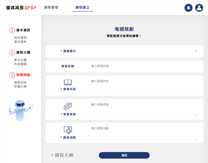This screenshot has height=163, width=208.
Task: Select step 1 circle 基本資訊
Action: coord(12,30)
